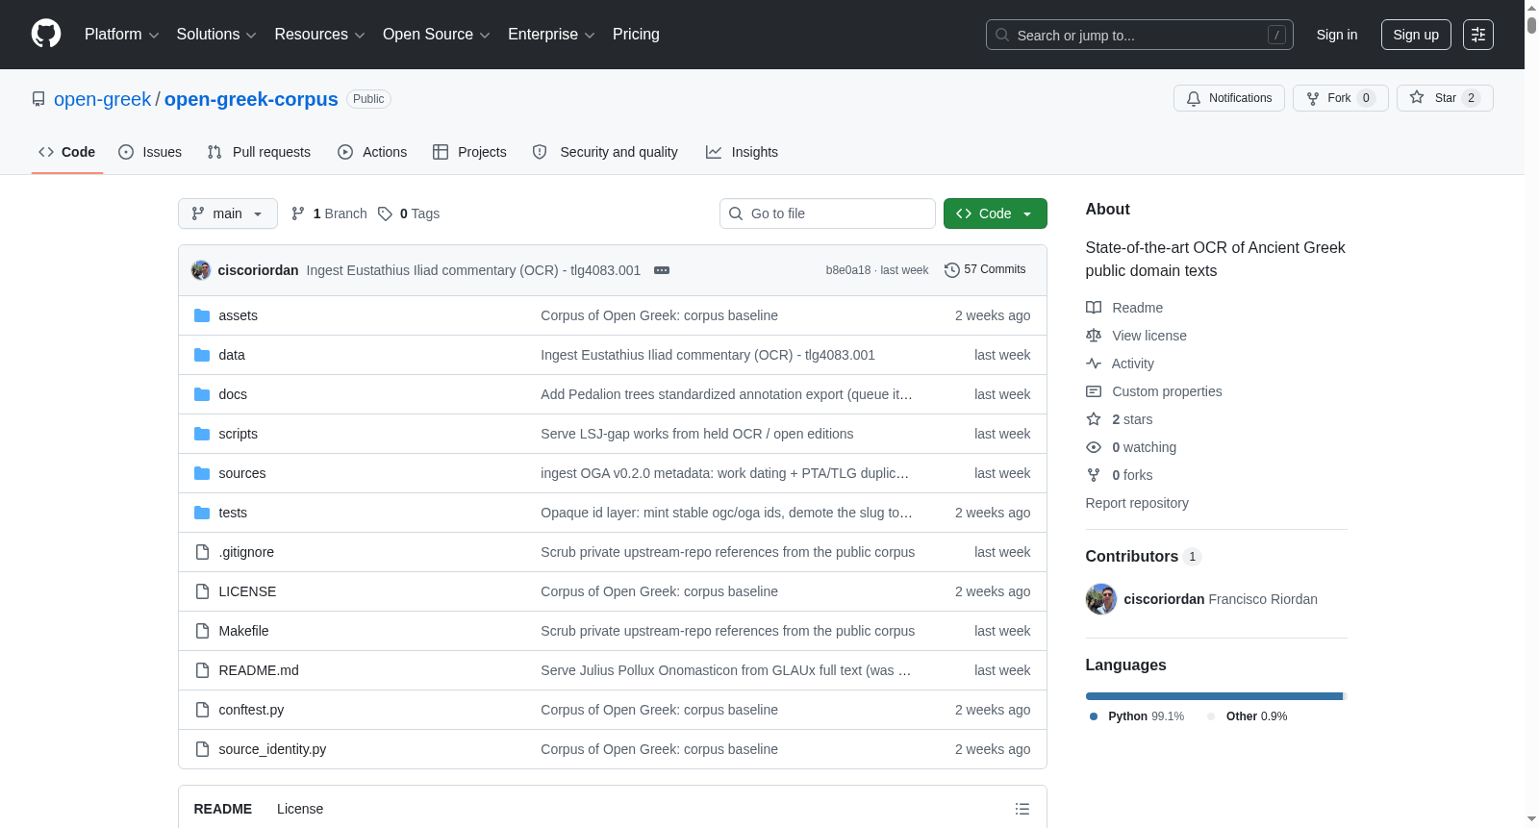Open the .gitignore file
The height and width of the screenshot is (828, 1539).
(x=246, y=552)
